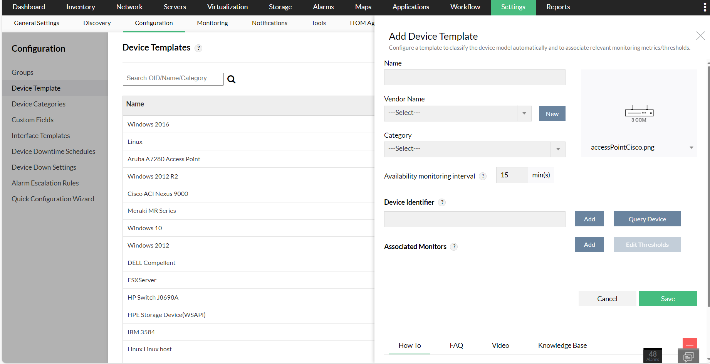
Task: Click help icon beside Availability monitoring interval
Action: click(x=483, y=176)
